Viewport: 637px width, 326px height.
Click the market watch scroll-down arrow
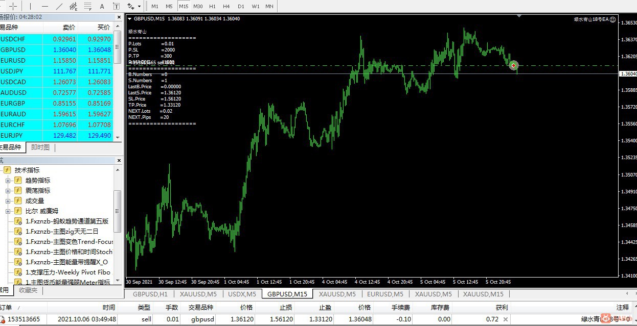(118, 138)
